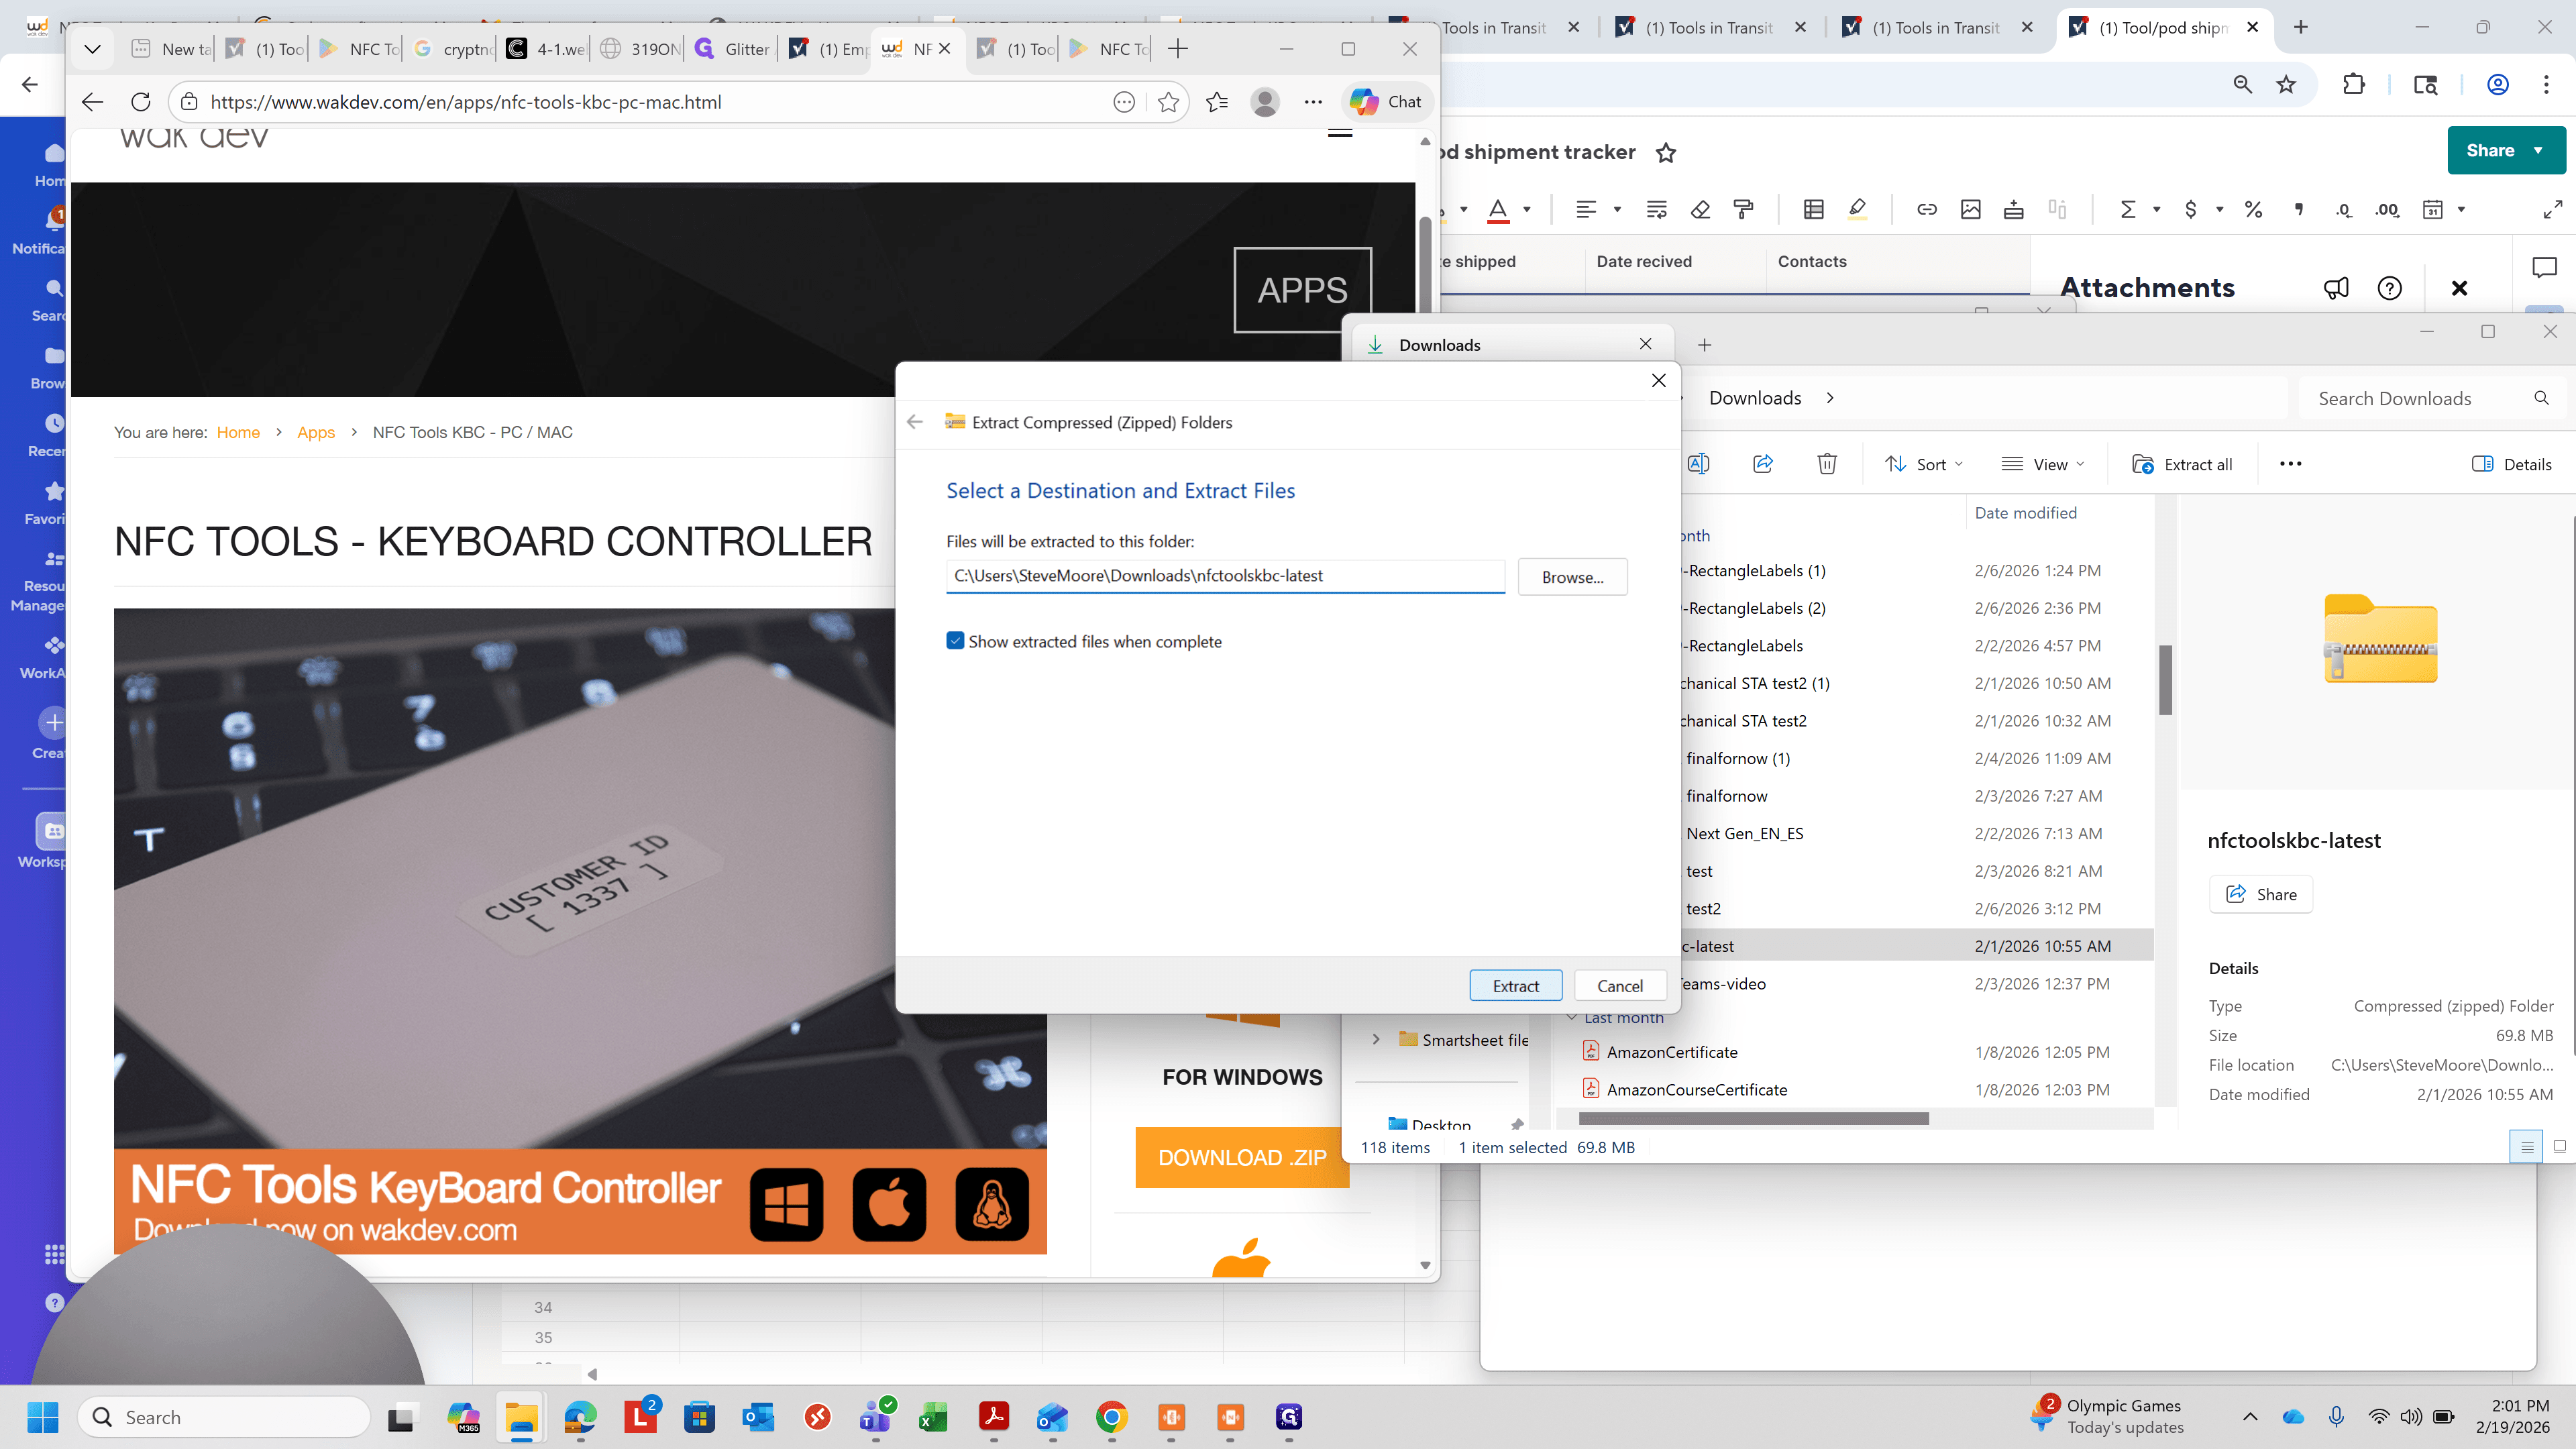Open the Edge tab actions chevron
The width and height of the screenshot is (2576, 1449).
tap(92, 48)
